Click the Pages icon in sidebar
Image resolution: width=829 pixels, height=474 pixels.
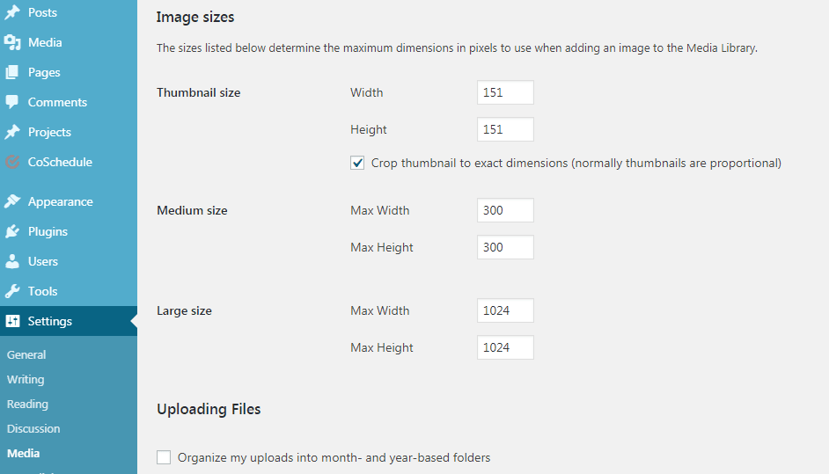point(12,72)
